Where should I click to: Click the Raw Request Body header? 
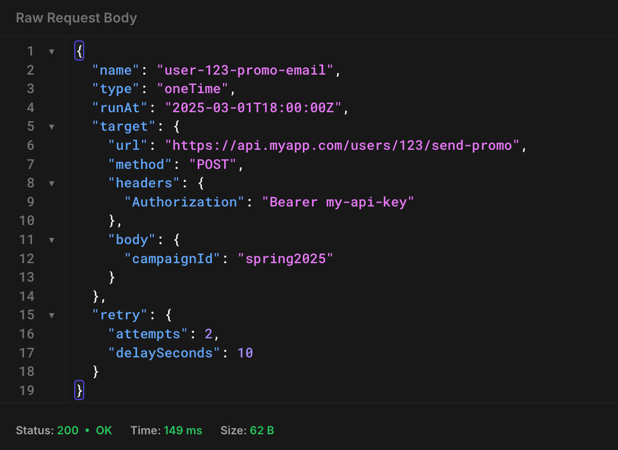pyautogui.click(x=76, y=18)
